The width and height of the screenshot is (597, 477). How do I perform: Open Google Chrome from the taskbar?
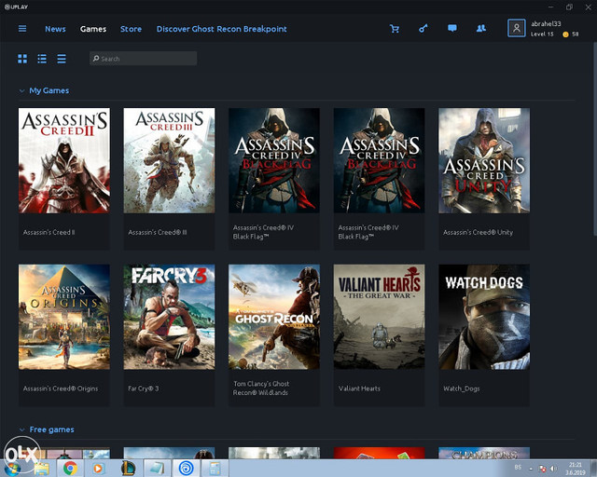(x=70, y=468)
